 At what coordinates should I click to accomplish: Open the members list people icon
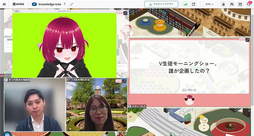click(232, 4)
